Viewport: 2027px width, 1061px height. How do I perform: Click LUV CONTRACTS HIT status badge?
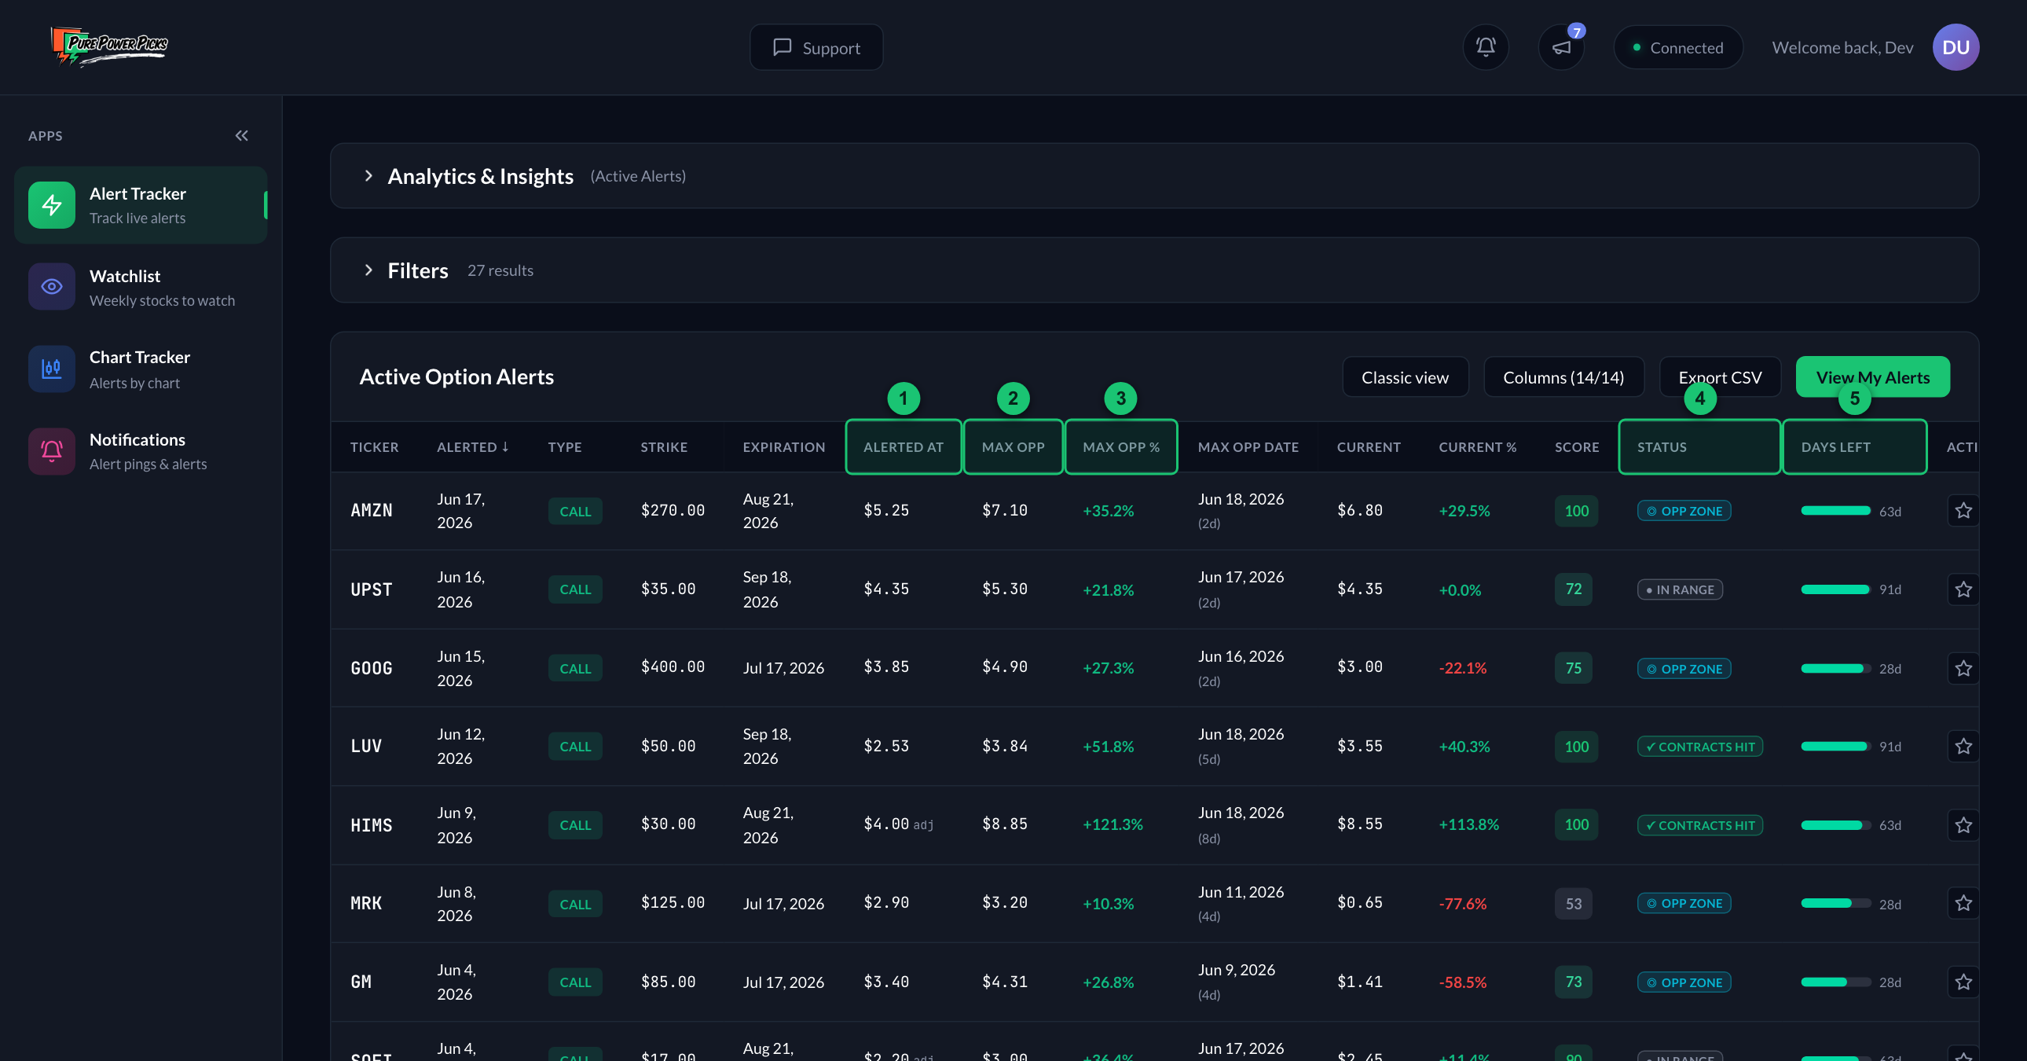click(x=1699, y=745)
